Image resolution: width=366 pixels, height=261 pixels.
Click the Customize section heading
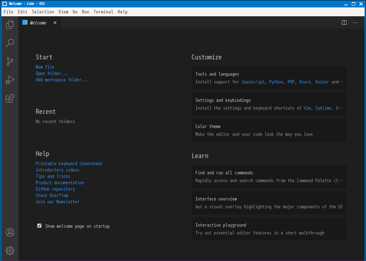click(206, 57)
